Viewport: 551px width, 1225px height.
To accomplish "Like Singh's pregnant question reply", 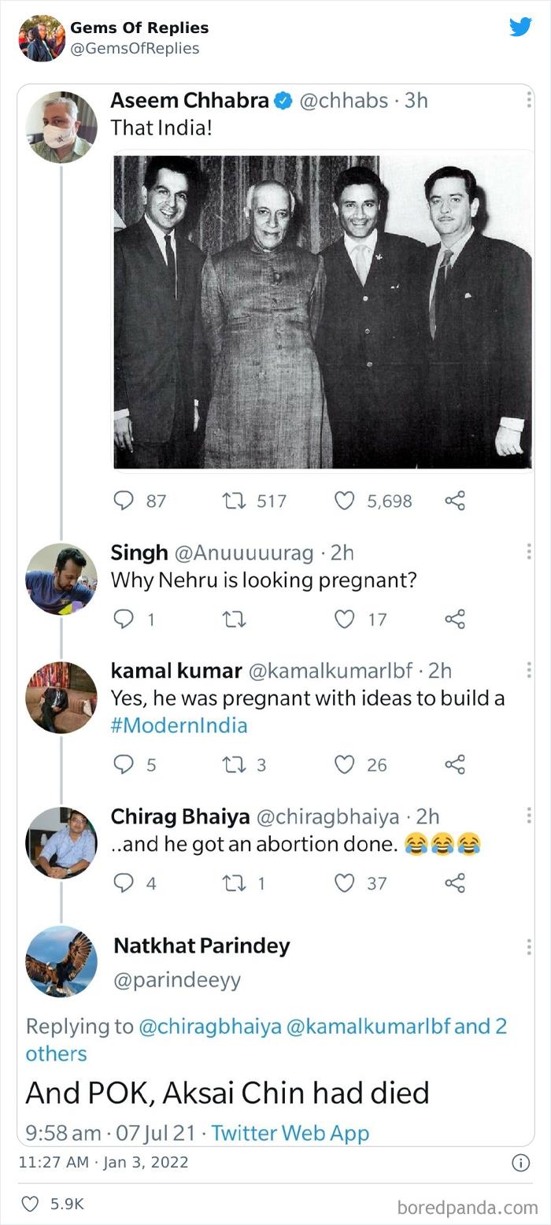I will (345, 619).
